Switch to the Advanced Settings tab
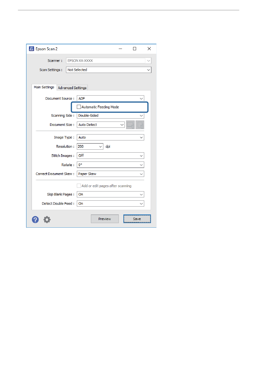Image resolution: width=257 pixels, height=370 pixels. (x=72, y=88)
